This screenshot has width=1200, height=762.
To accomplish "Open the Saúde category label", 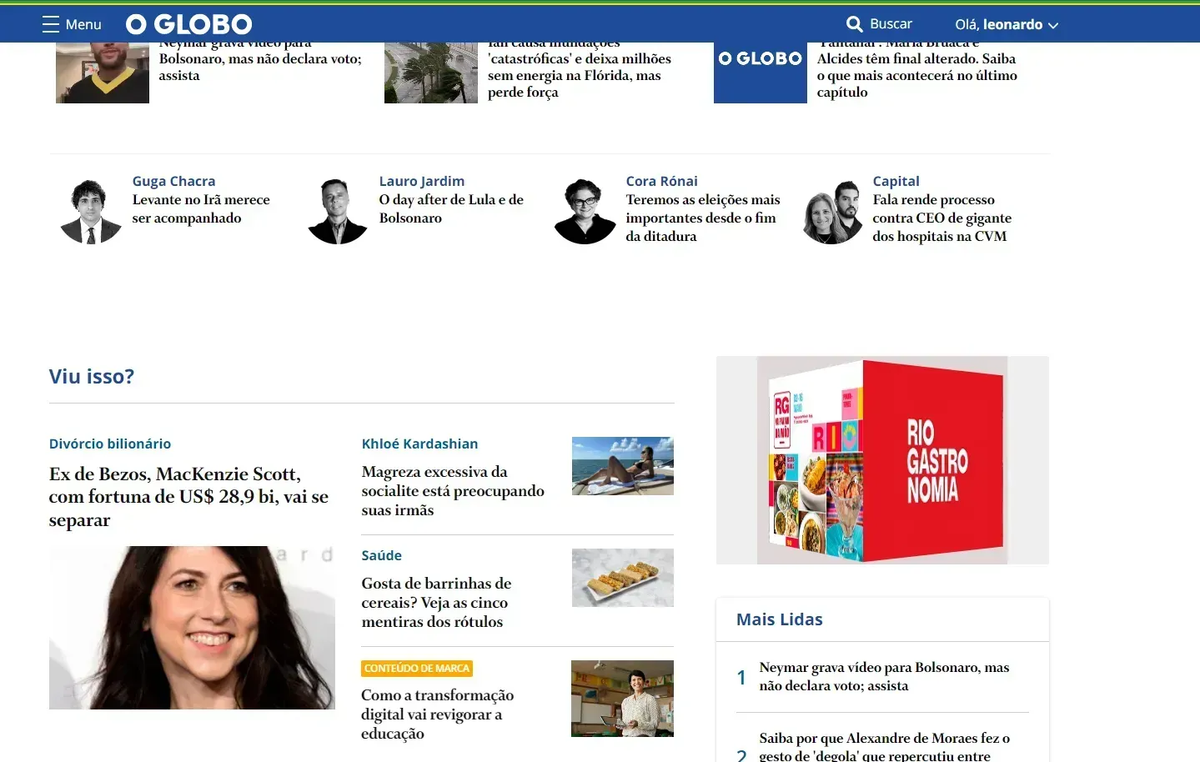I will point(381,555).
